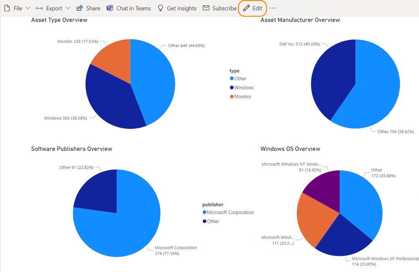Click the Get insights lightbulb icon
The height and width of the screenshot is (272, 419).
(160, 8)
